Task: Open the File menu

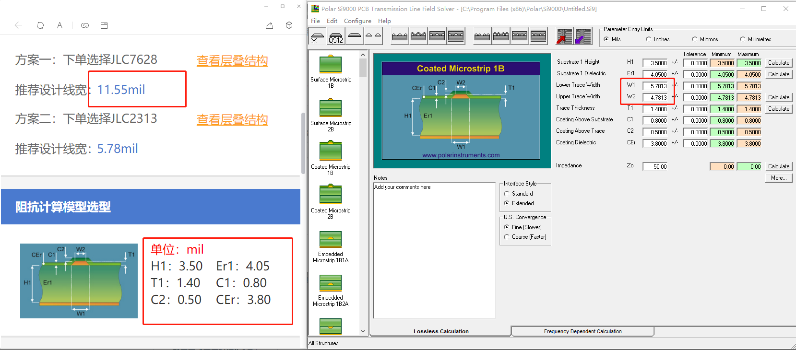Action: coord(315,21)
